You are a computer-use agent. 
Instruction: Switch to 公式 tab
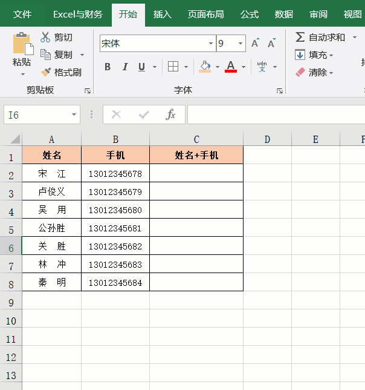point(250,15)
